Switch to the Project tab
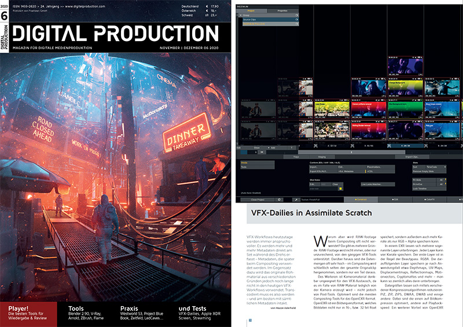The height and width of the screenshot is (327, 463). (x=251, y=10)
